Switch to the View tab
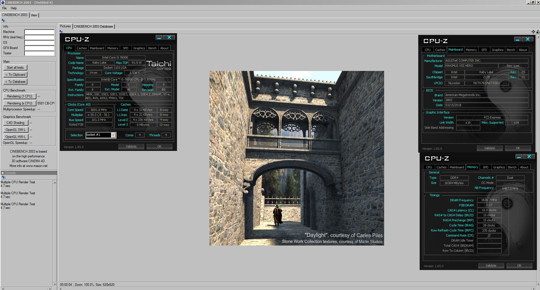 click(34, 15)
